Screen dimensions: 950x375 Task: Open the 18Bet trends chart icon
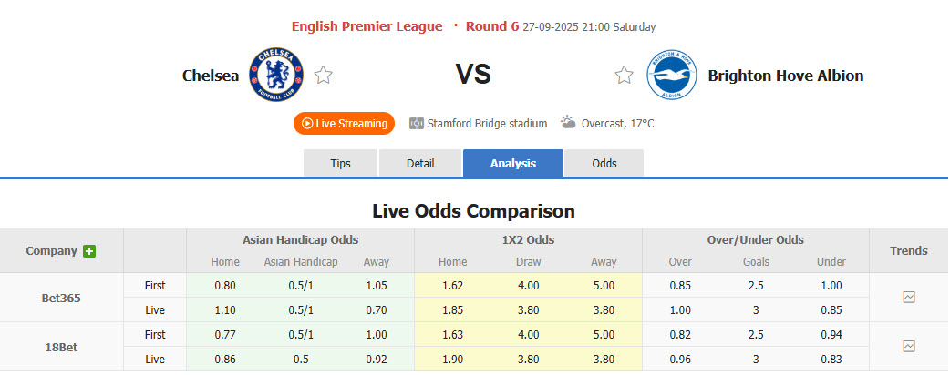(908, 346)
